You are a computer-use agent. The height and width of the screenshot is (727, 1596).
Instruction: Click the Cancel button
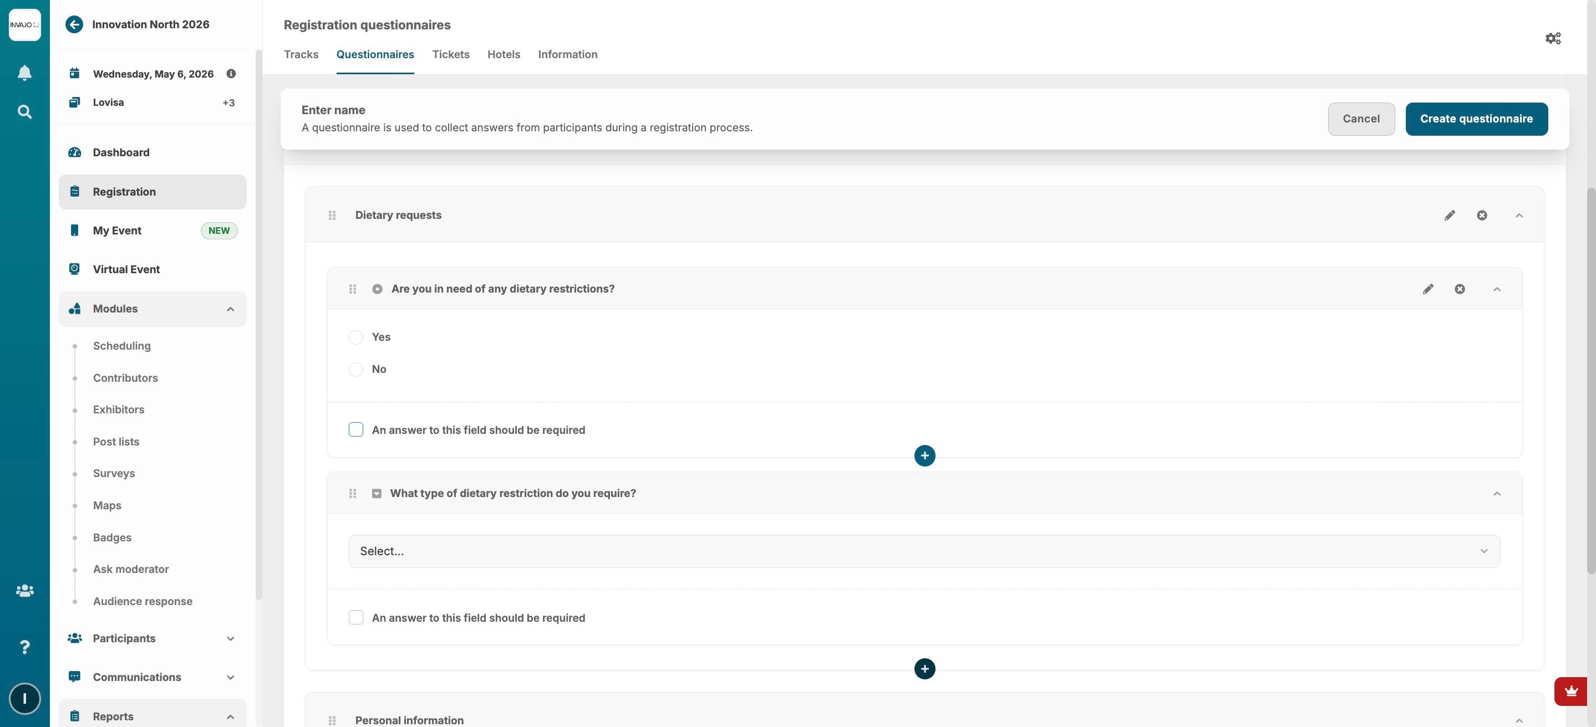[x=1360, y=119]
